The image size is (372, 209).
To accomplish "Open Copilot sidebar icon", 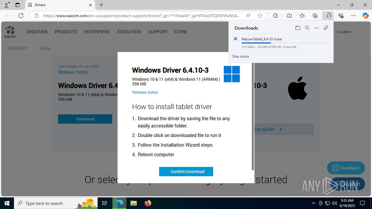I will pos(365,16).
